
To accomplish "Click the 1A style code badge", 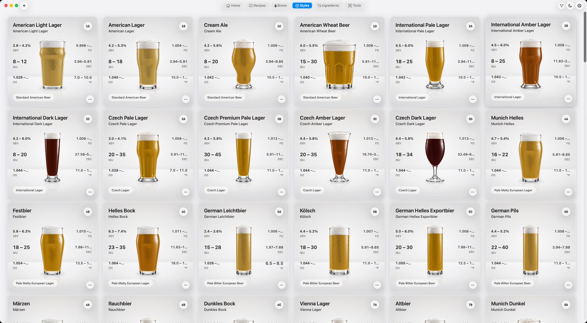I will 88,26.
